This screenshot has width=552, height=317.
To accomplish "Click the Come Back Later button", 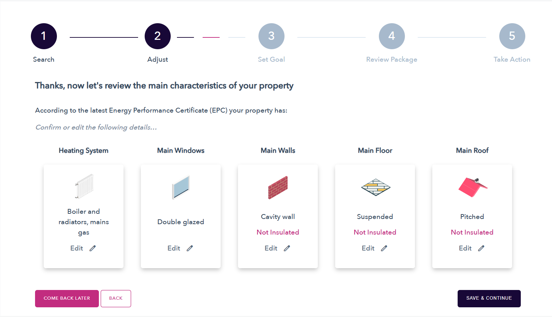I will point(67,298).
